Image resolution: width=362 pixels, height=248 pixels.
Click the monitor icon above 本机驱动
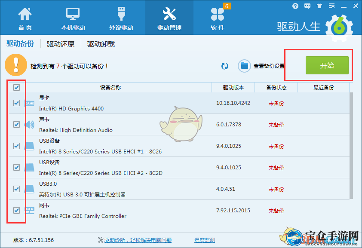(73, 14)
